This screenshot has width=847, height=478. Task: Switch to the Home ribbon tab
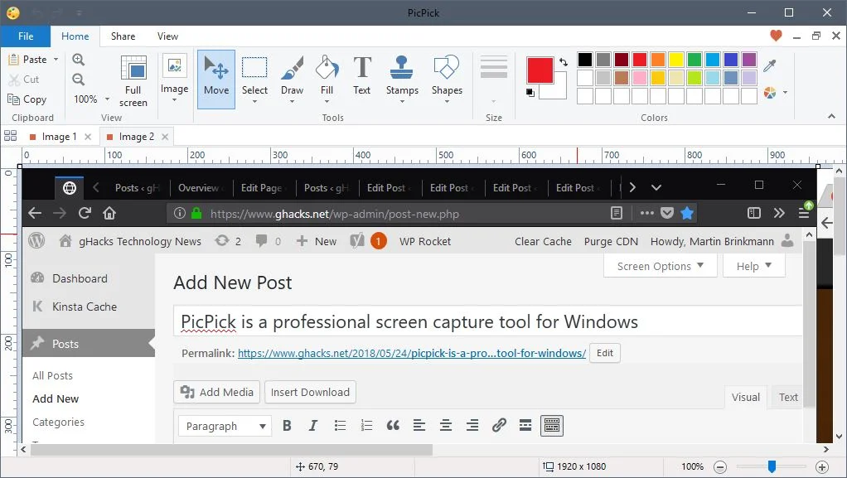tap(75, 36)
